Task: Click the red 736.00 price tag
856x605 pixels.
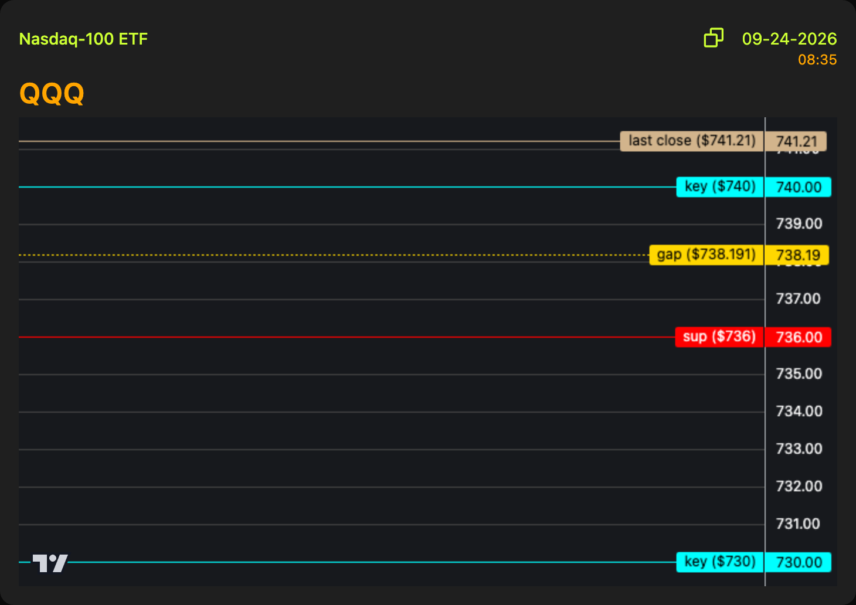Action: click(799, 337)
